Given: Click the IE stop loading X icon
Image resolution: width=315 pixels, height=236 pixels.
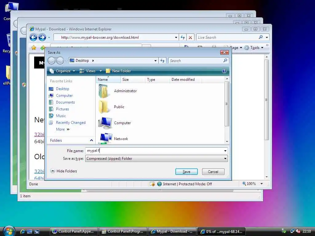Looking at the screenshot, I should click(x=190, y=37).
